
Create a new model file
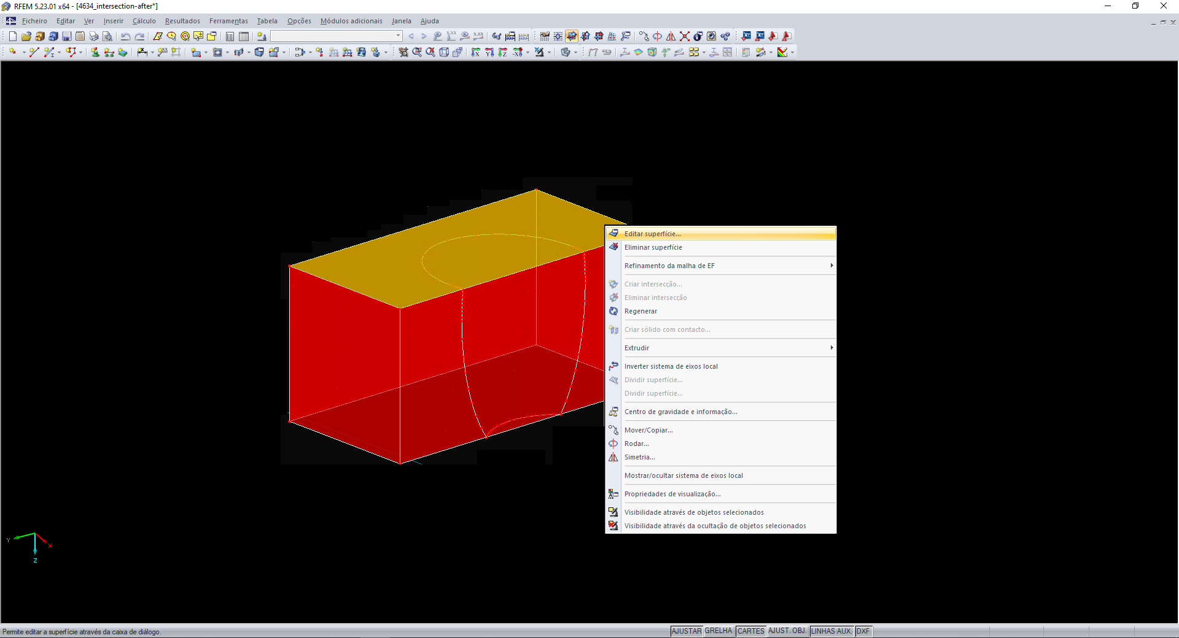pos(12,36)
